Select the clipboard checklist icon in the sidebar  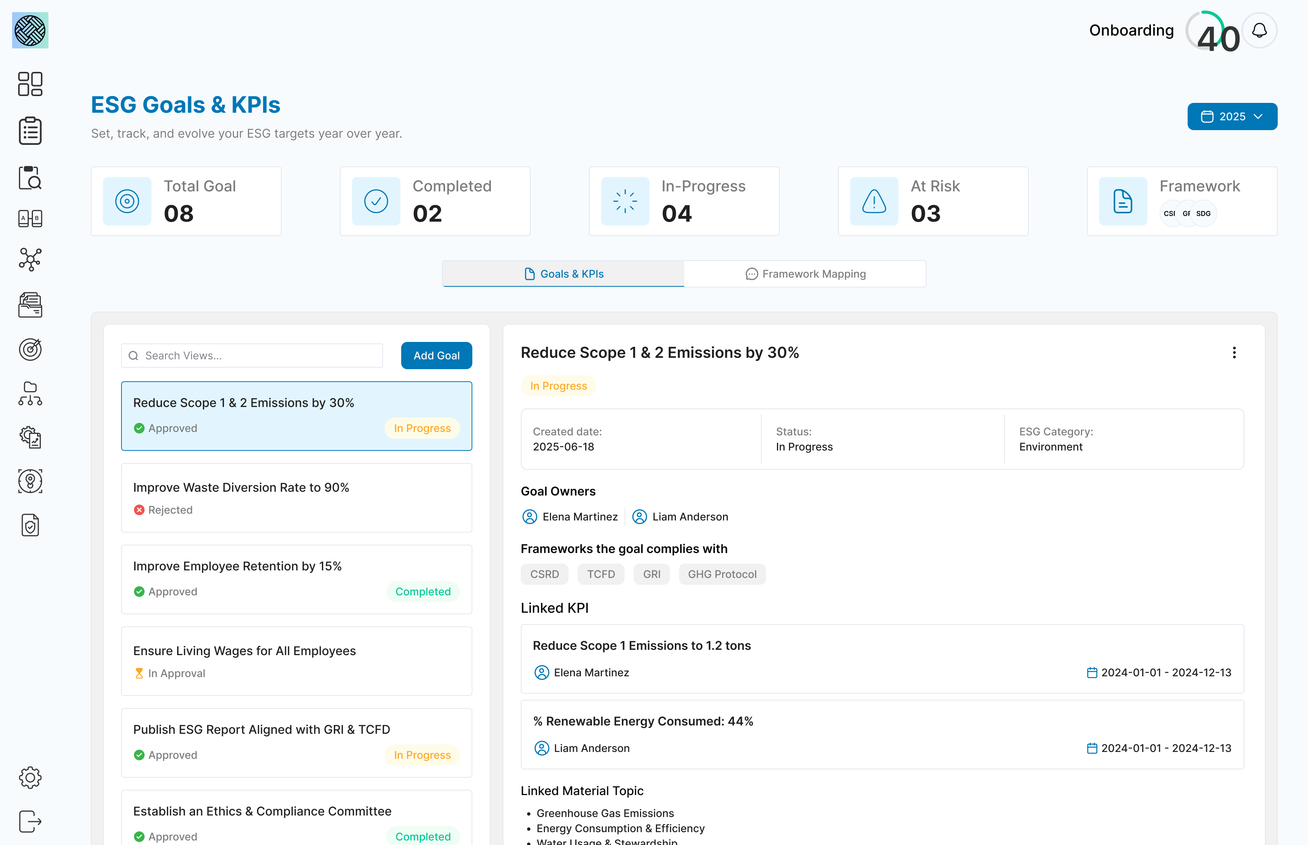[x=30, y=130]
